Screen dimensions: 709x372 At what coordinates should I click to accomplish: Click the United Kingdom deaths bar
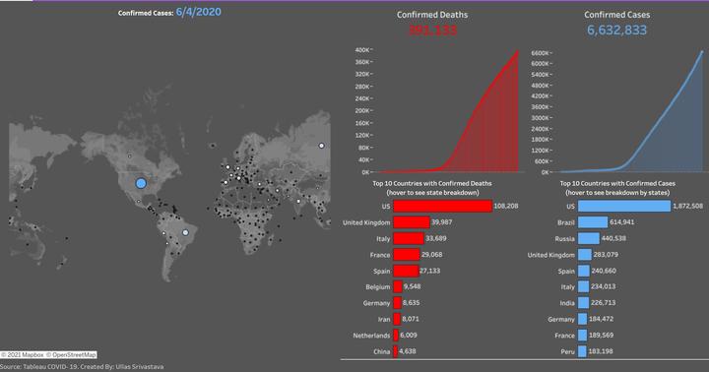coord(412,222)
